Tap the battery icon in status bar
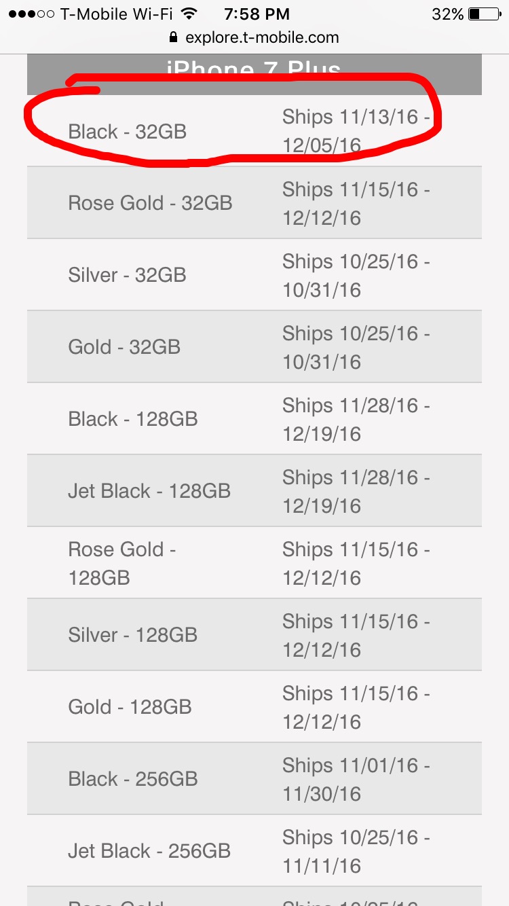Image resolution: width=509 pixels, height=906 pixels. point(484,14)
